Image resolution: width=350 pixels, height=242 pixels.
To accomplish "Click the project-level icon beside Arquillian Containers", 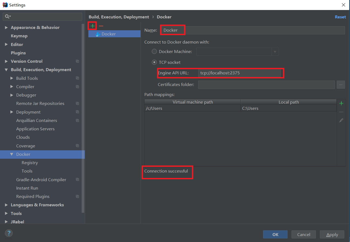I will coord(78,121).
